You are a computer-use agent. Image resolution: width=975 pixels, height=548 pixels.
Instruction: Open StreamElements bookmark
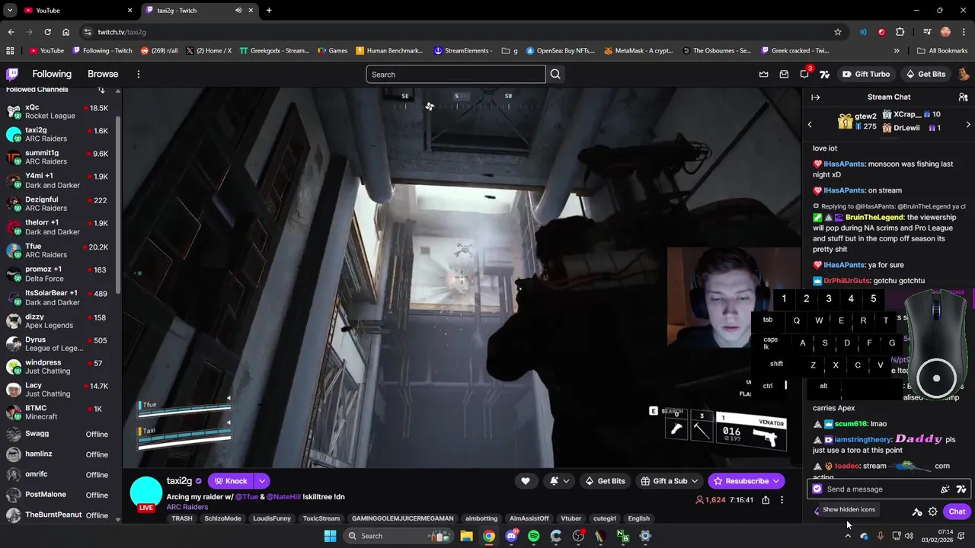click(463, 50)
